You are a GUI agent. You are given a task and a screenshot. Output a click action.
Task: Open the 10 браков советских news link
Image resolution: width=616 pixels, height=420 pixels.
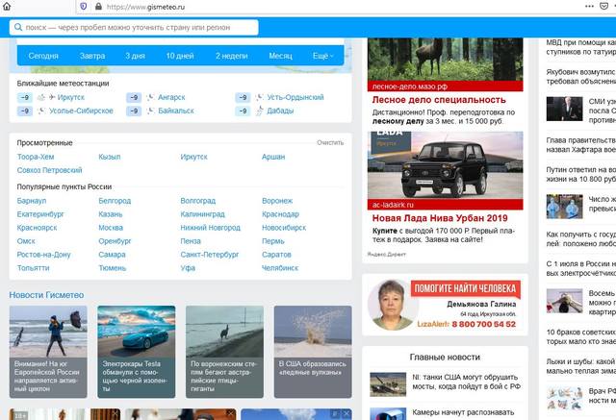point(580,336)
